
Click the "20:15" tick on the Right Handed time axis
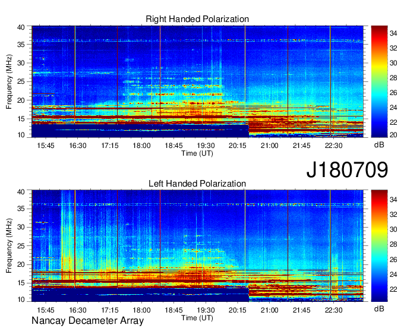coord(238,146)
